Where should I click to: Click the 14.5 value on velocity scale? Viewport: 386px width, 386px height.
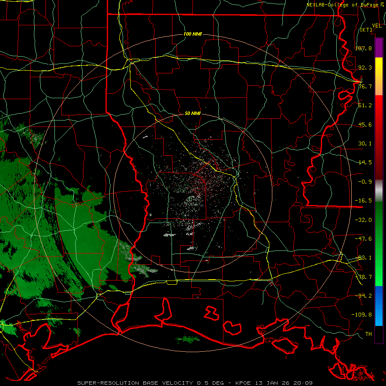365,163
